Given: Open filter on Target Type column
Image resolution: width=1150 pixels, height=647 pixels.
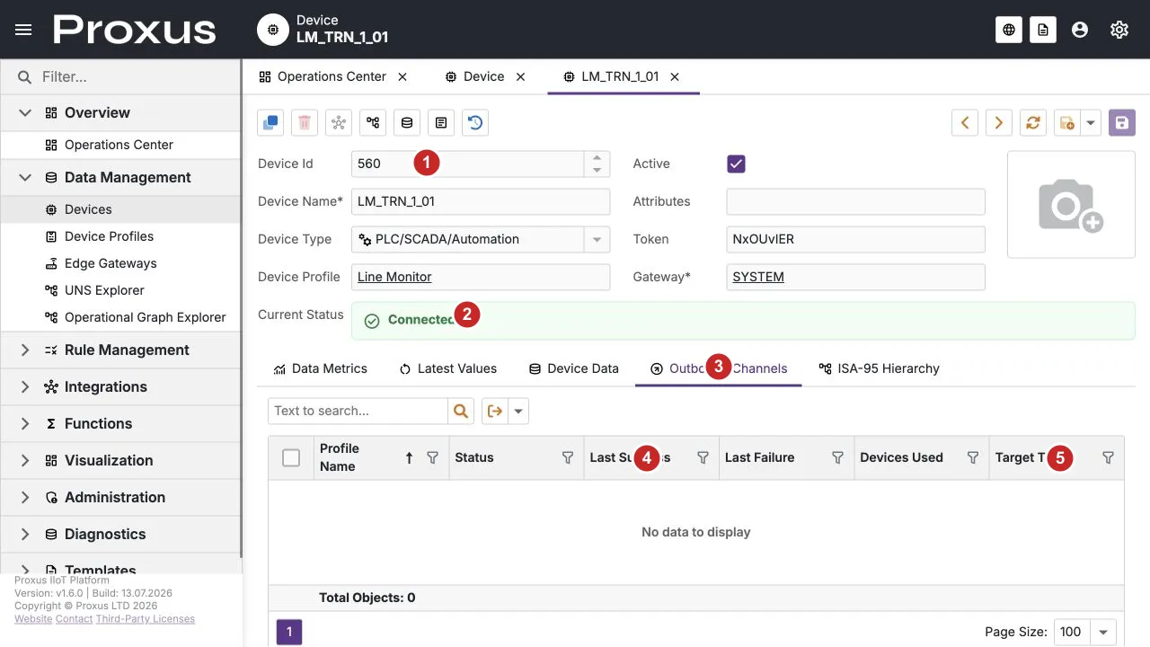Looking at the screenshot, I should [1109, 457].
